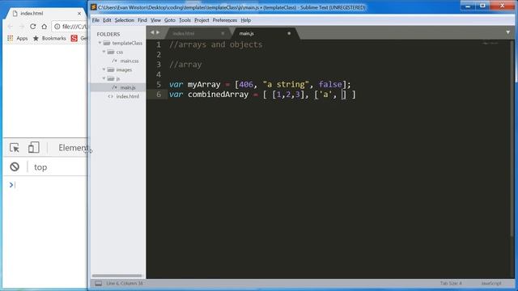Click the Chrome forward arrow
518x291 pixels.
coord(22,27)
